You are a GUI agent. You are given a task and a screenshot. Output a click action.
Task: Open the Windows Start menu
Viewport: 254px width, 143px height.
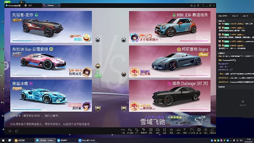coord(3,140)
